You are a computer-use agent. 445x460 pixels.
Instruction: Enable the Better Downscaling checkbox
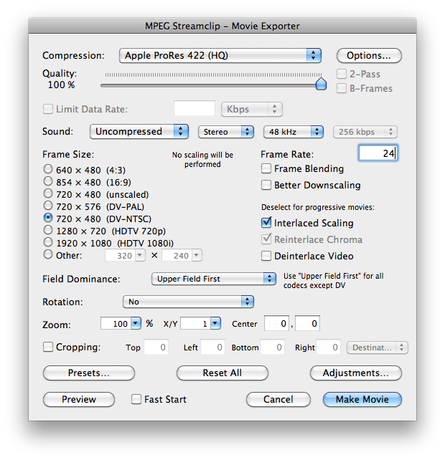(x=266, y=185)
